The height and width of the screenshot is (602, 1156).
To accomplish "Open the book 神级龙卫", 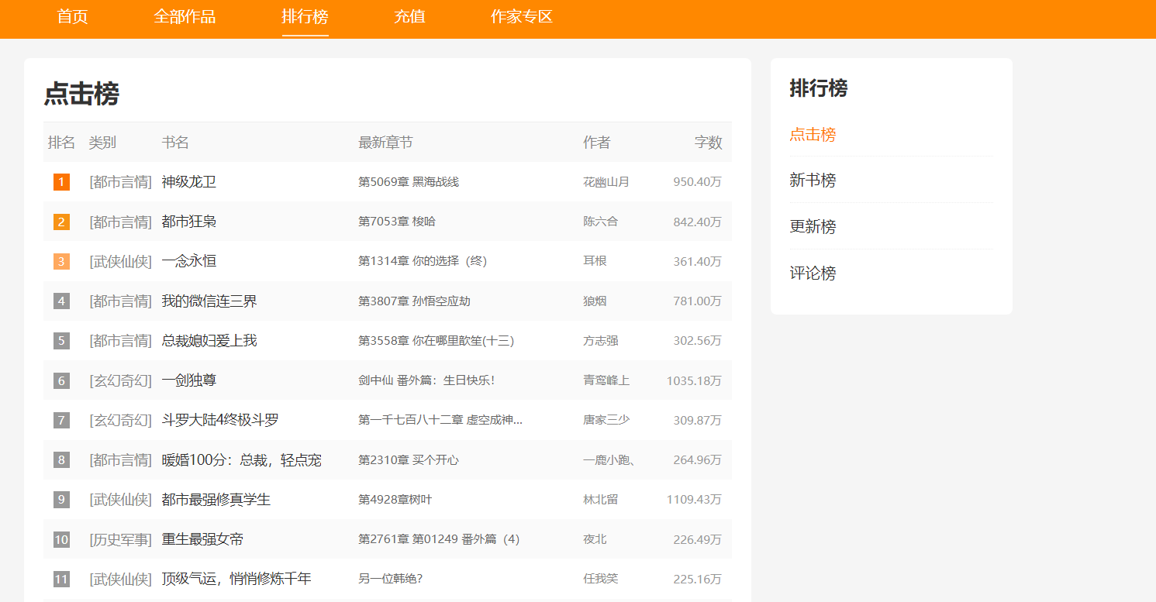I will coord(189,182).
